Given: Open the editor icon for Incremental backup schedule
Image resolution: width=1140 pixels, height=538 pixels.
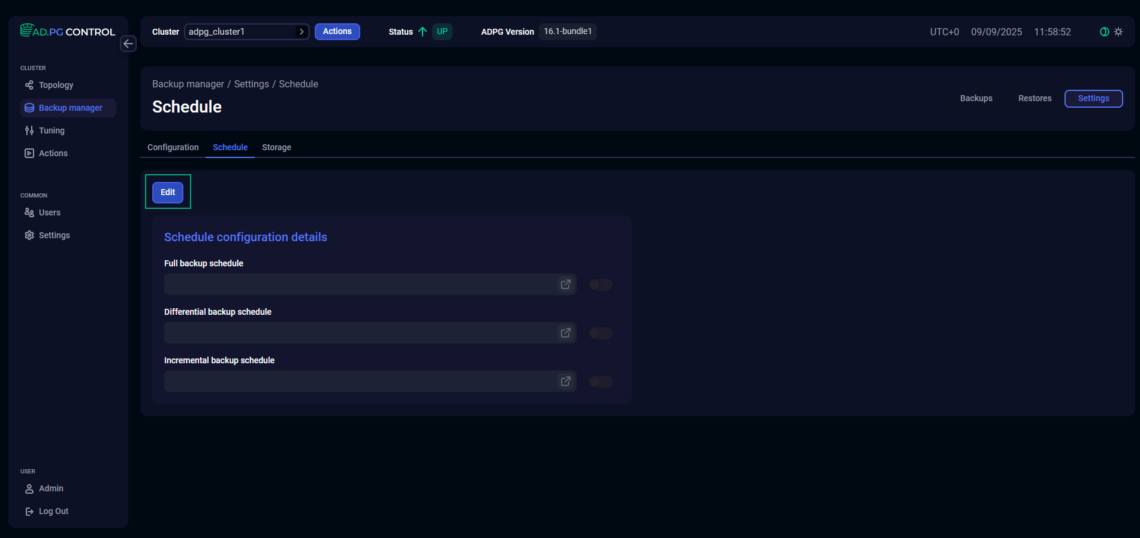Looking at the screenshot, I should click(565, 381).
